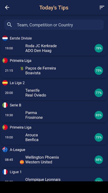Click the Netherlands flag icon
Viewport: 108px width, 193px height.
5,38
